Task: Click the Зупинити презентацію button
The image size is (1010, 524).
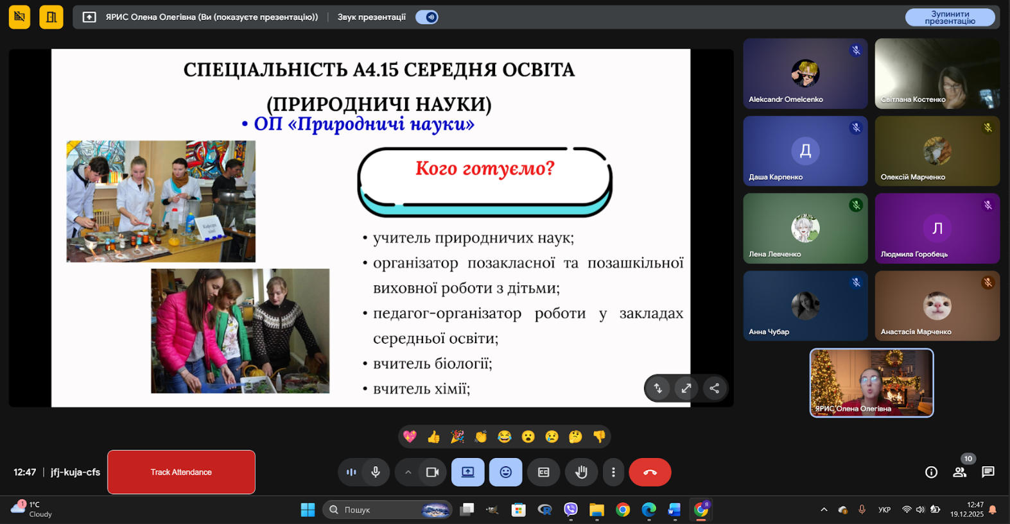Action: pos(950,17)
